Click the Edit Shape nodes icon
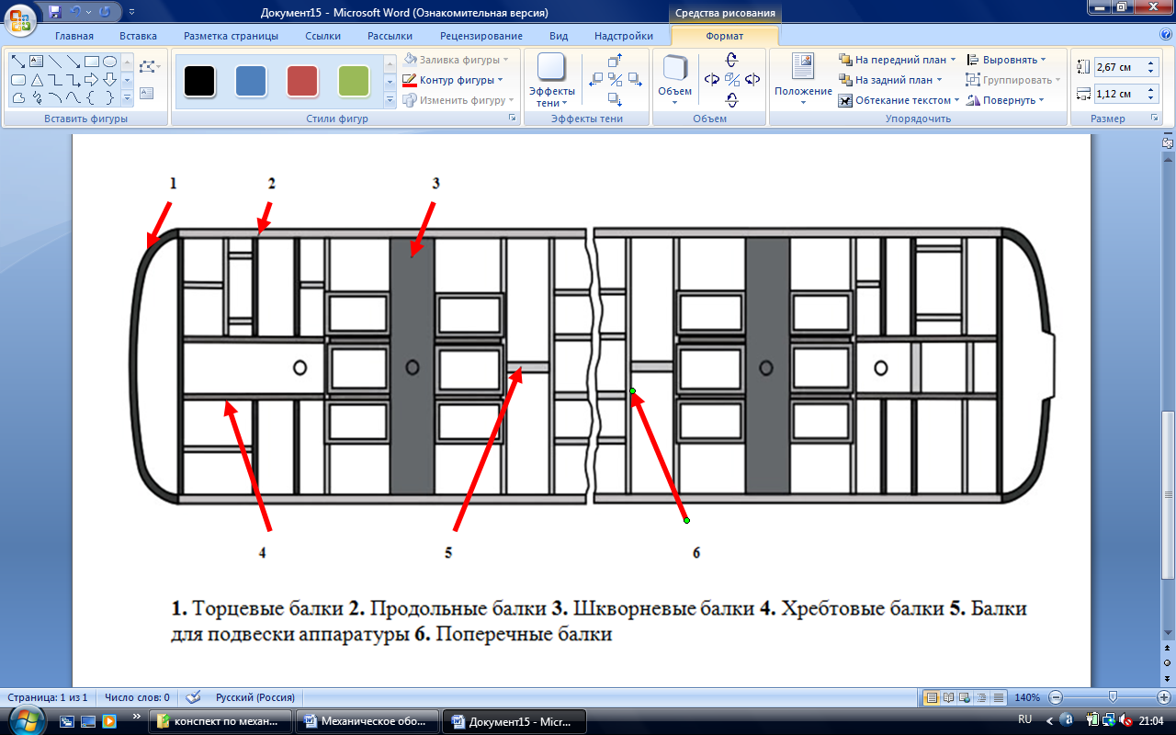Image resolution: width=1176 pixels, height=735 pixels. pos(147,67)
